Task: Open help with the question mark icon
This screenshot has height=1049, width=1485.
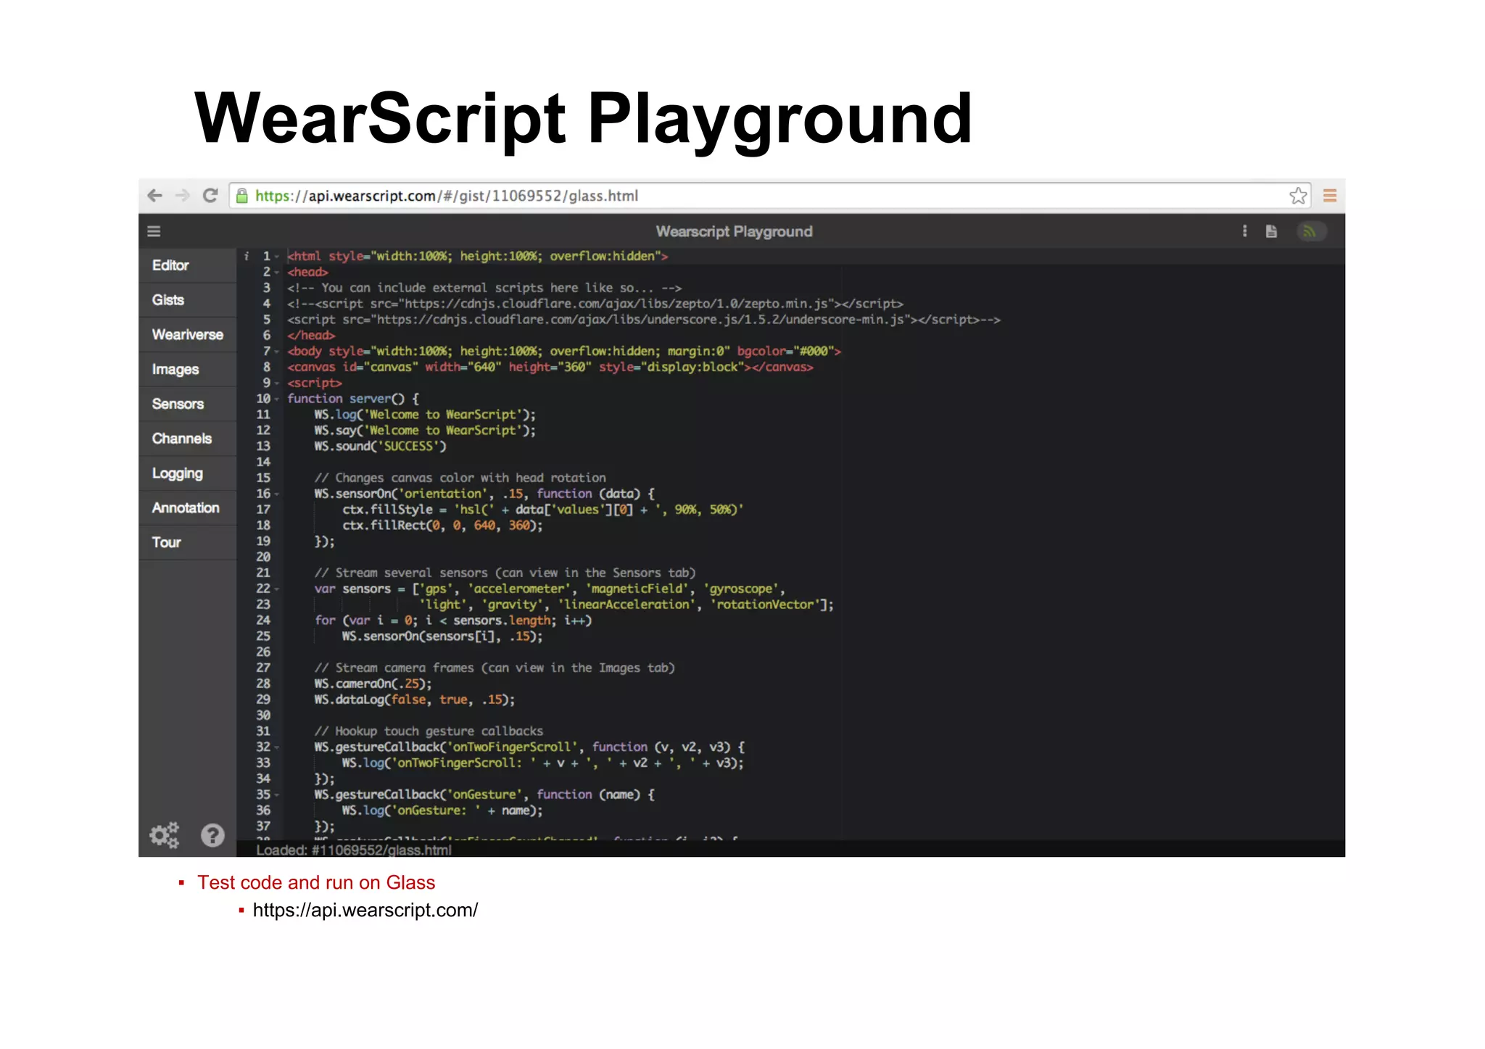Action: coord(212,835)
